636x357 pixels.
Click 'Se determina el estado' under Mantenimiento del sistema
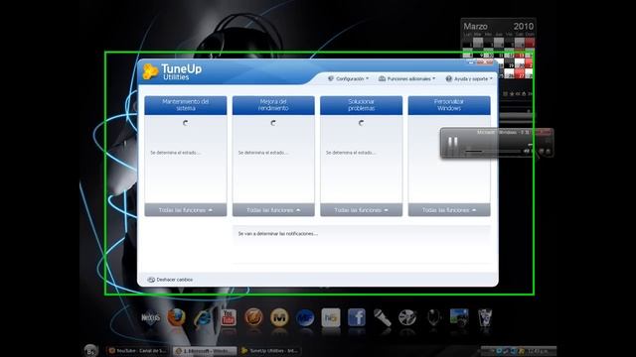click(175, 153)
